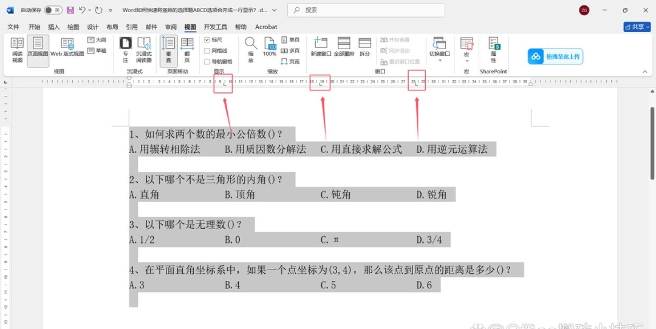656x329 pixels.
Task: Open the Draw (绘图) tab
Action: click(73, 27)
